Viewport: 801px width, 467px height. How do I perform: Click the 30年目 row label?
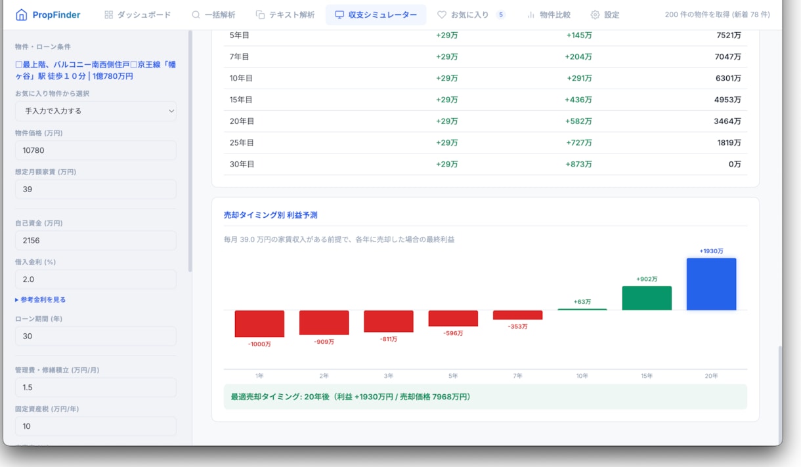pos(242,164)
